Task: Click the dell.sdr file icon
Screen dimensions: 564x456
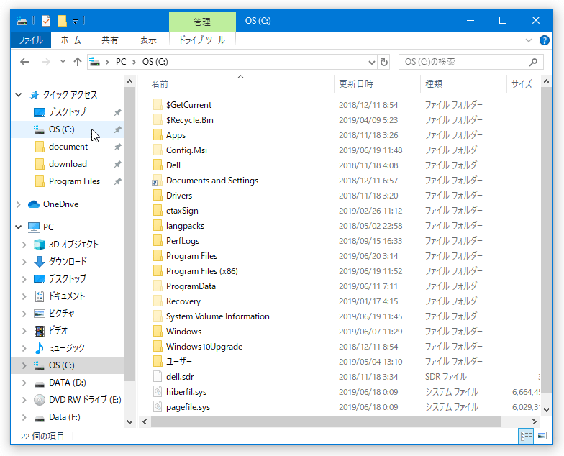Action: [158, 377]
